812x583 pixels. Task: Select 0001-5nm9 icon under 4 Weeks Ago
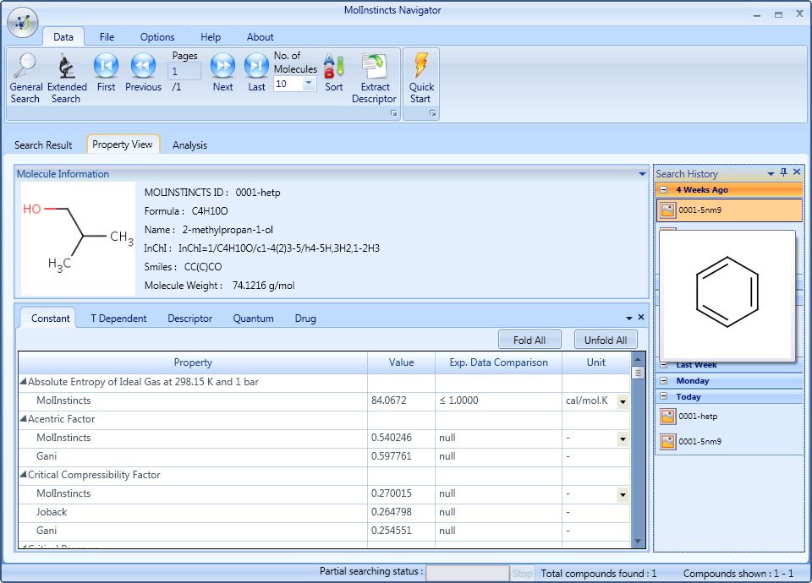(x=668, y=210)
